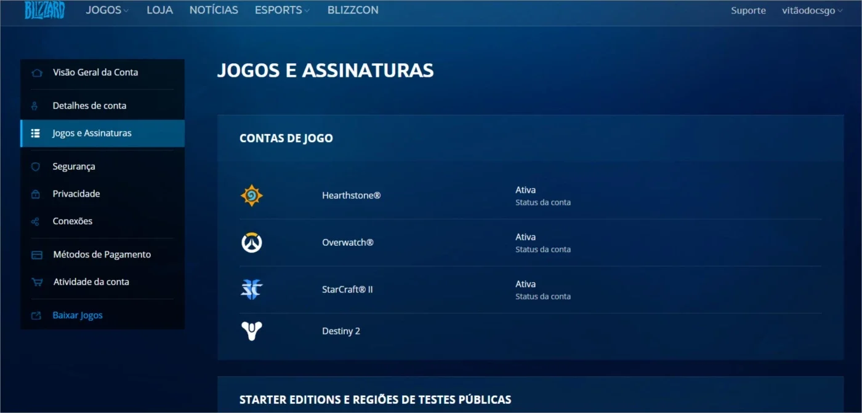The width and height of the screenshot is (862, 413).
Task: Click the Destiny 2 game icon
Action: pyautogui.click(x=251, y=331)
